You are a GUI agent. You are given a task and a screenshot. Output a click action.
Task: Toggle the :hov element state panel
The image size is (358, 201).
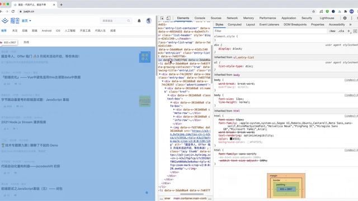[332, 31]
